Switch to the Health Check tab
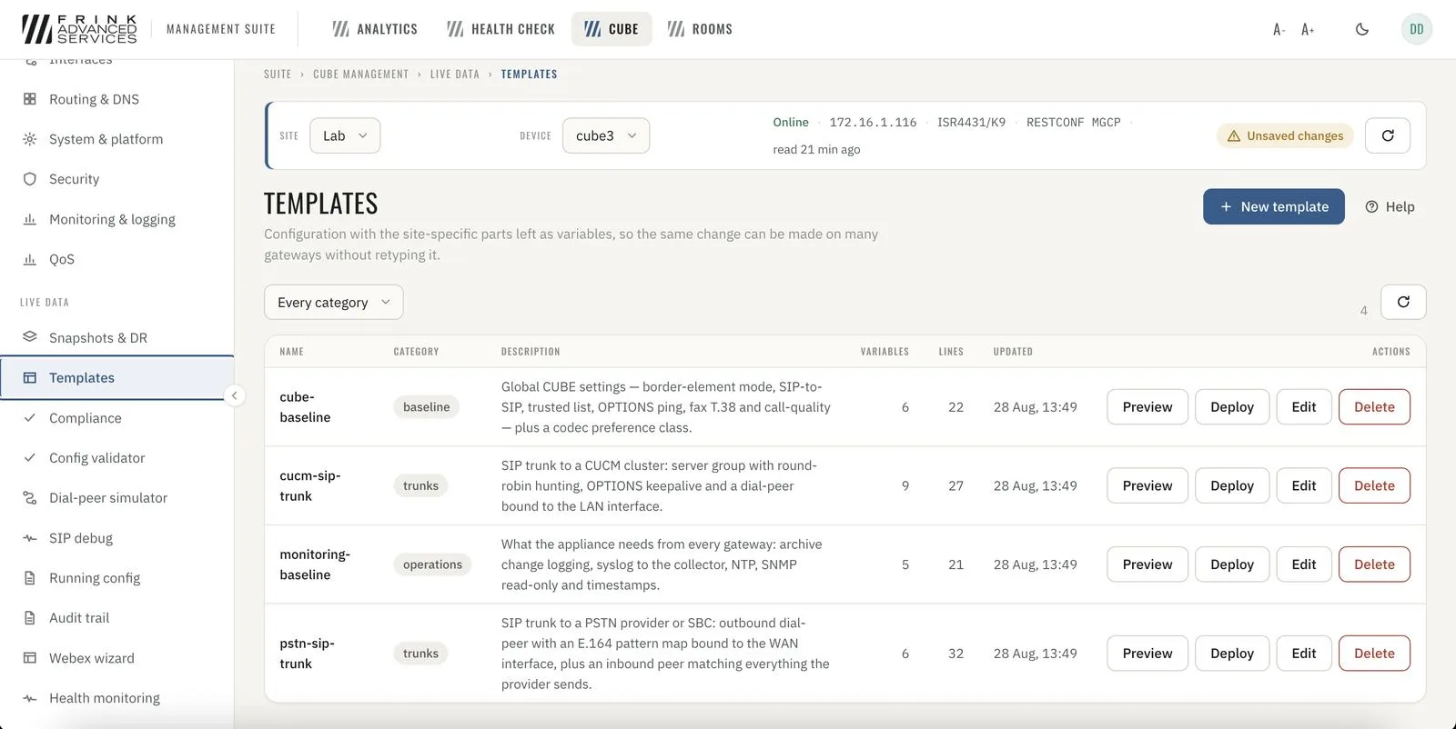This screenshot has width=1456, height=729. [x=500, y=29]
